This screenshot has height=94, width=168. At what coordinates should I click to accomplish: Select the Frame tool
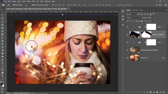pyautogui.click(x=2, y=28)
